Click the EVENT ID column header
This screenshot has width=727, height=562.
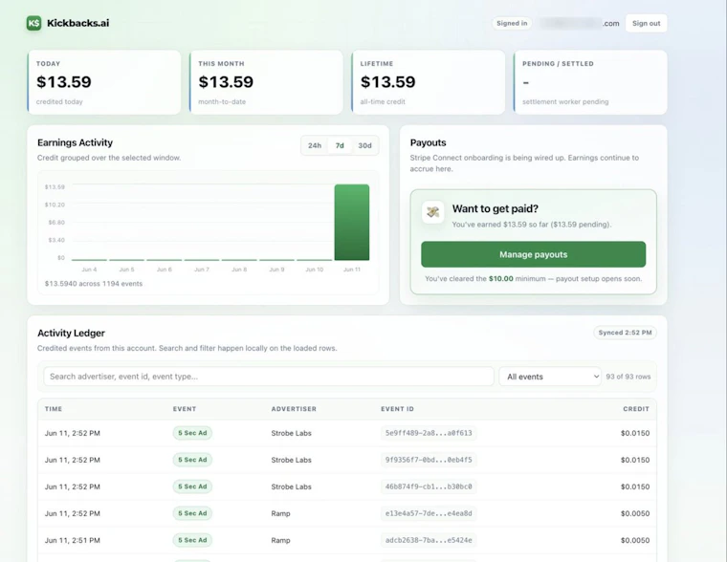397,409
